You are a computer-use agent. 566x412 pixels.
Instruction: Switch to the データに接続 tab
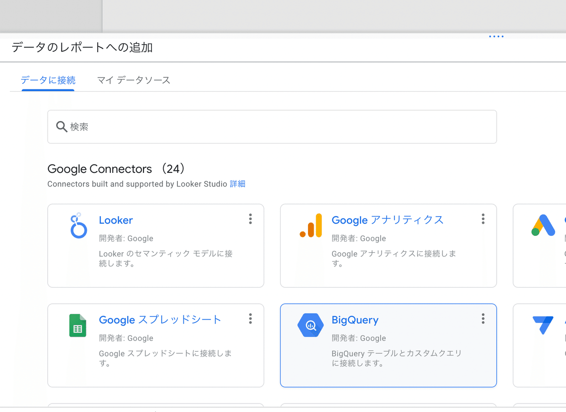pyautogui.click(x=48, y=80)
